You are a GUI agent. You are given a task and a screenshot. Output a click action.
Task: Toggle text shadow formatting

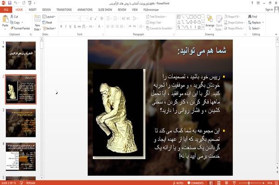(x=75, y=26)
